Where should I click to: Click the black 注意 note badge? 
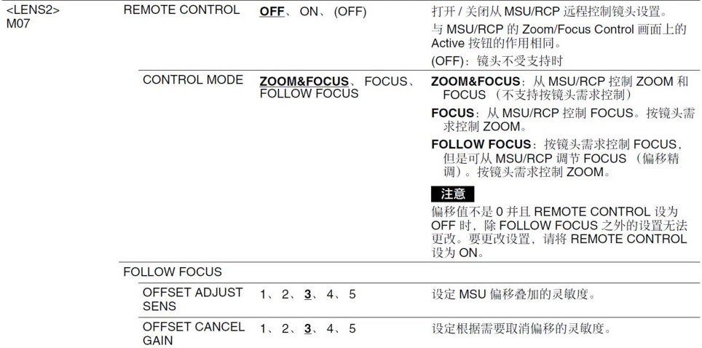coord(453,194)
